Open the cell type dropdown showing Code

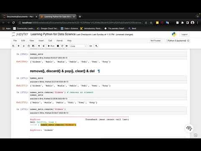[x=78, y=46]
